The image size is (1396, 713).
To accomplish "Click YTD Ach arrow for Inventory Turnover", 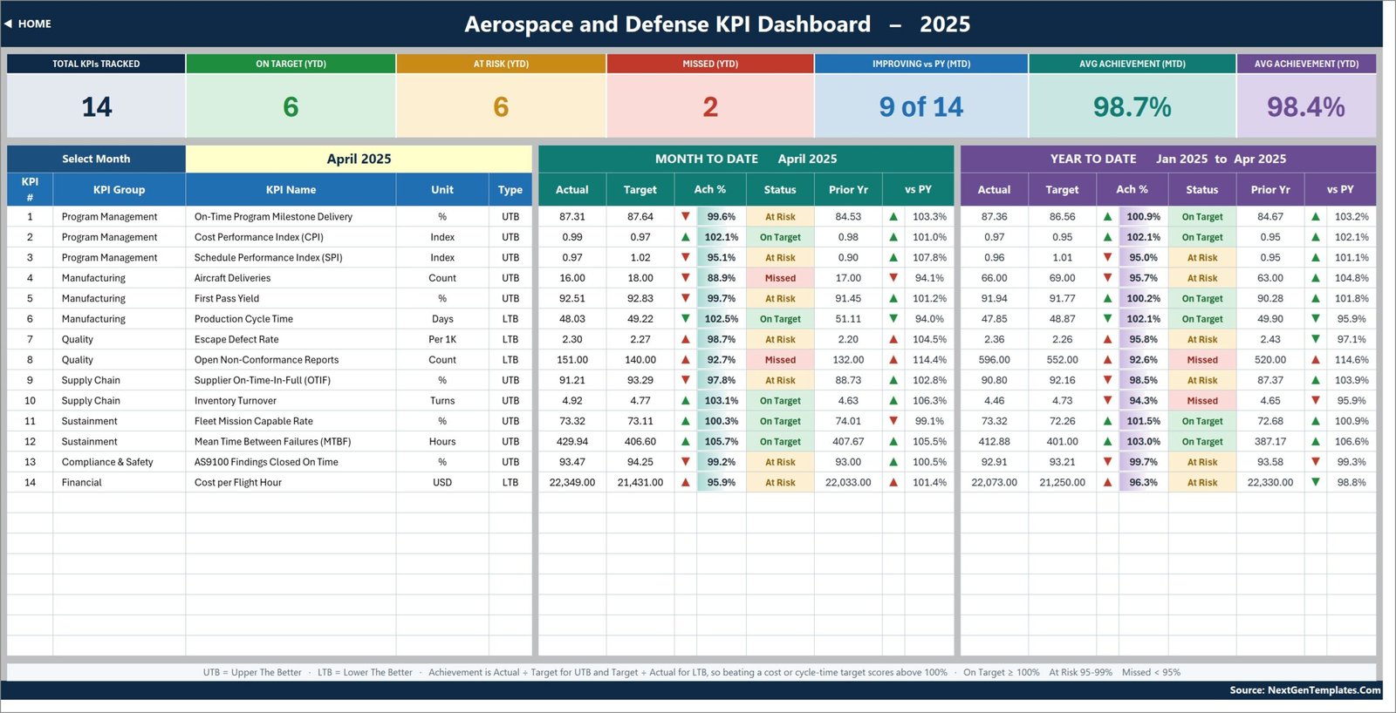I will coord(1107,400).
